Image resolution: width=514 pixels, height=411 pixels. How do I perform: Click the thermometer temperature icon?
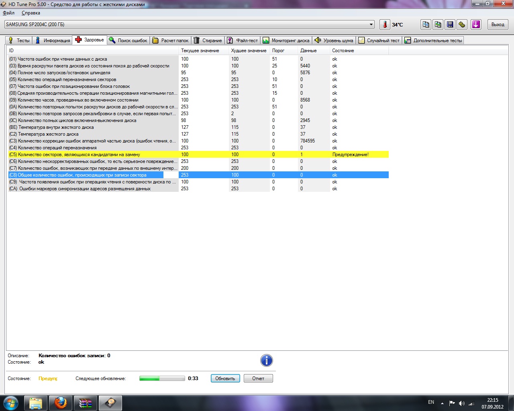click(x=385, y=24)
